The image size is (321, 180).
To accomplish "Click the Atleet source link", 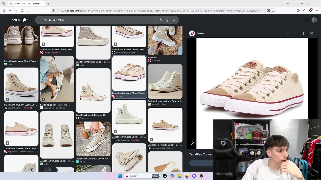I will [x=81, y=162].
